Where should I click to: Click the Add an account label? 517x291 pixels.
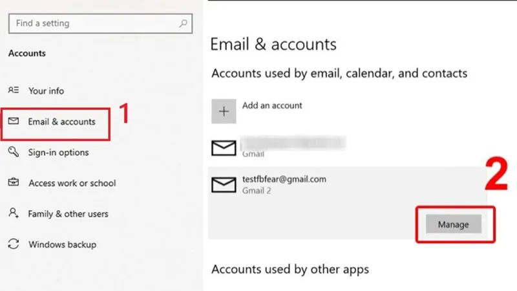[272, 105]
